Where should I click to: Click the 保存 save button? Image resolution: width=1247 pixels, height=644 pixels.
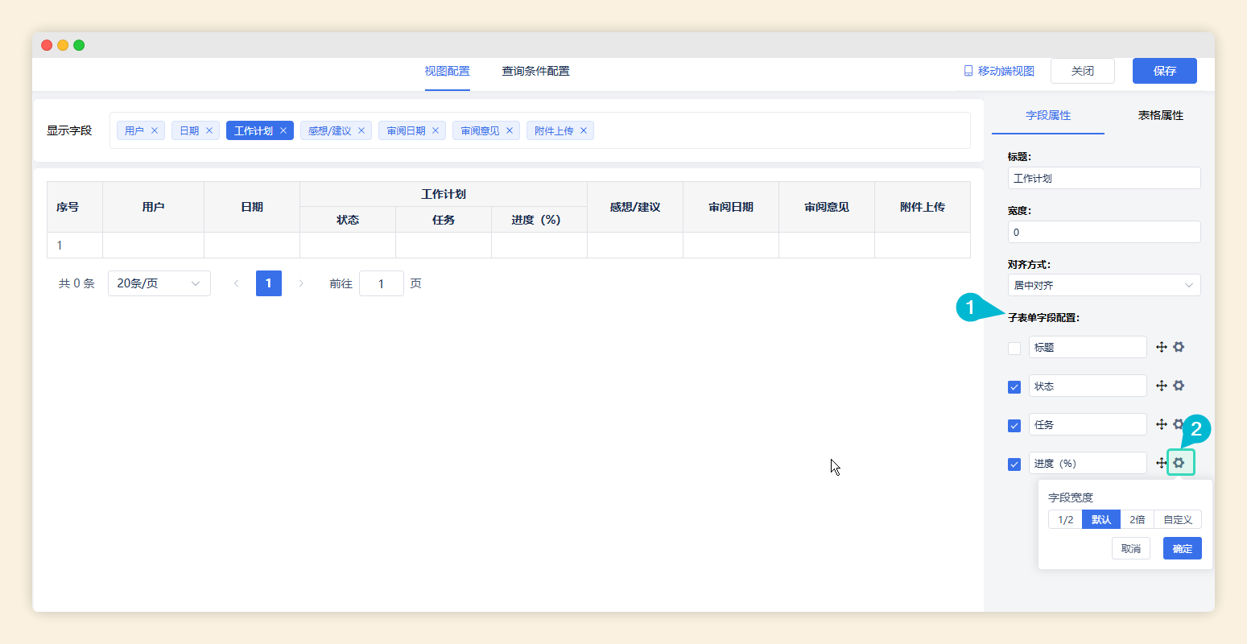tap(1164, 71)
